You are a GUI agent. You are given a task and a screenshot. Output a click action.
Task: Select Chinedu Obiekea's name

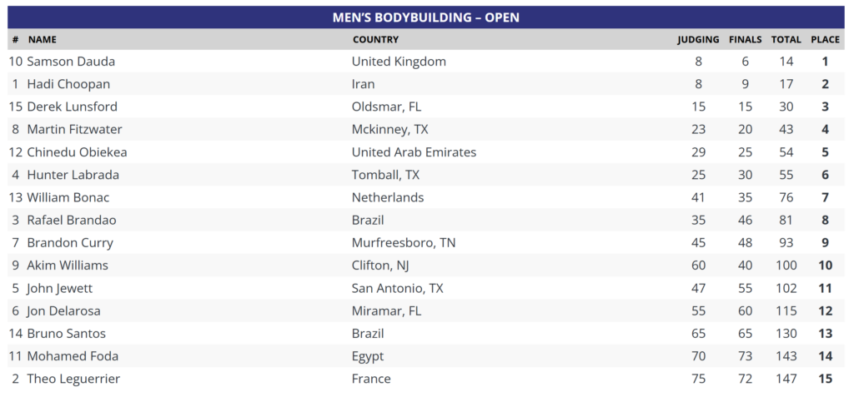tap(77, 152)
